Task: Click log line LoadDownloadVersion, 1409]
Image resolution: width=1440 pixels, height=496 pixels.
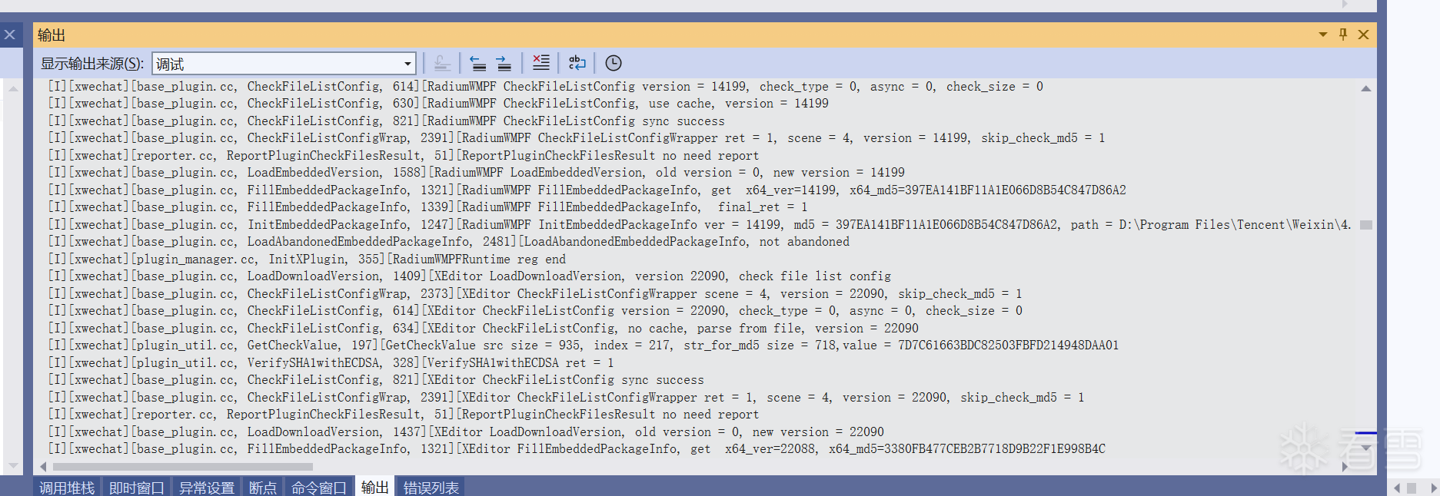Action: (469, 276)
